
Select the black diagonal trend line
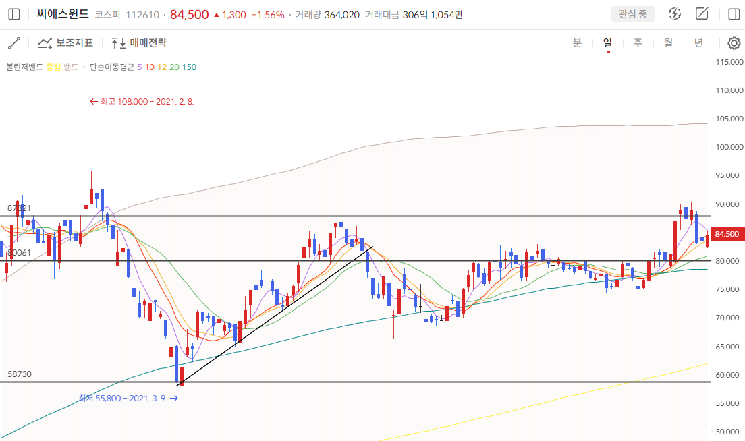(x=275, y=316)
